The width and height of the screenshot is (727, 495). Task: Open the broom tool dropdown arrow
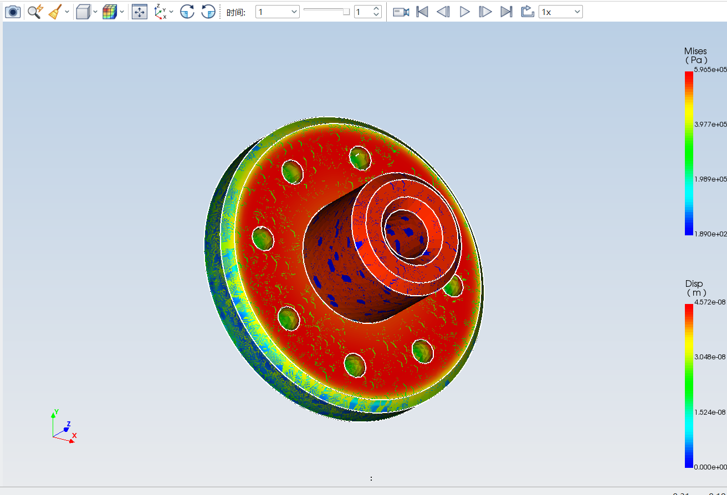(x=68, y=12)
